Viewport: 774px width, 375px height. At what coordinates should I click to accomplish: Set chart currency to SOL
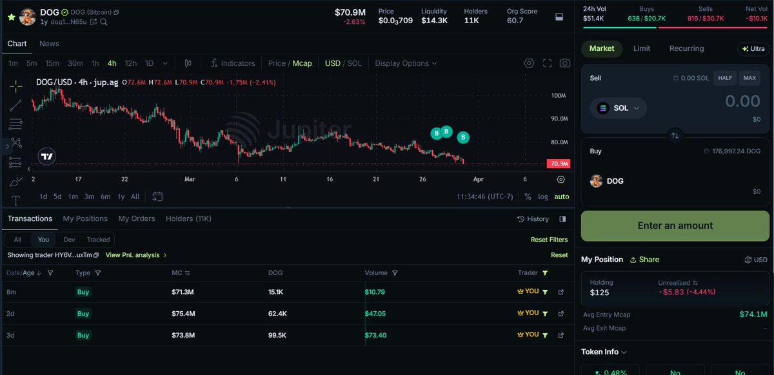pyautogui.click(x=355, y=63)
